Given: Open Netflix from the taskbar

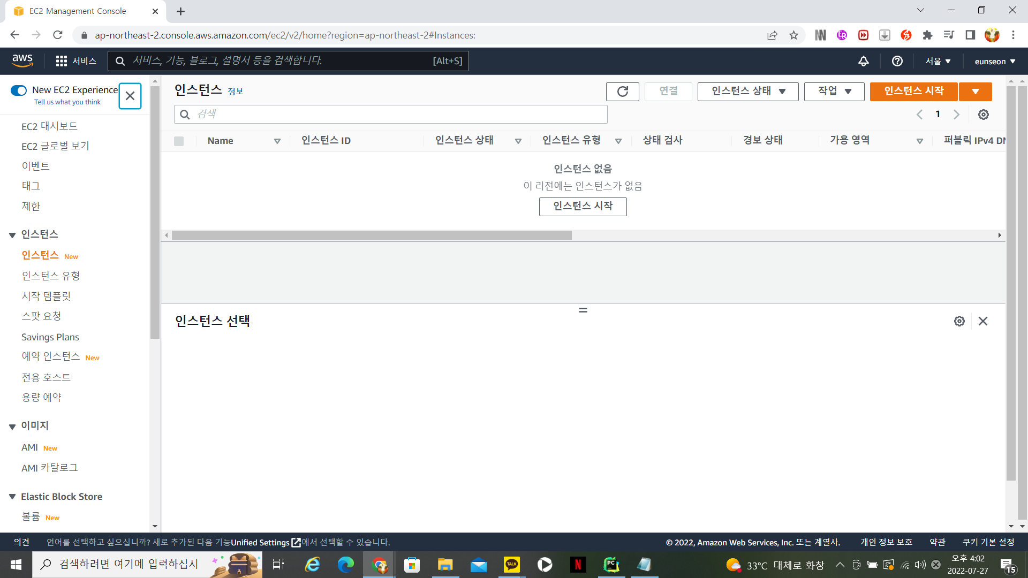Looking at the screenshot, I should (578, 565).
